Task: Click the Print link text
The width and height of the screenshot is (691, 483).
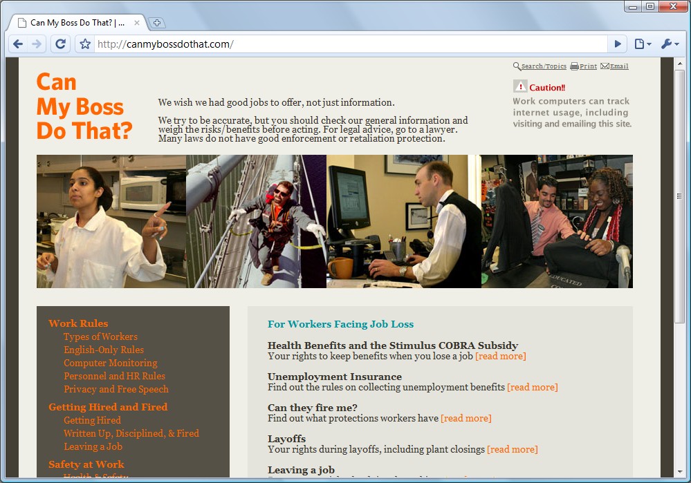Action: point(589,66)
